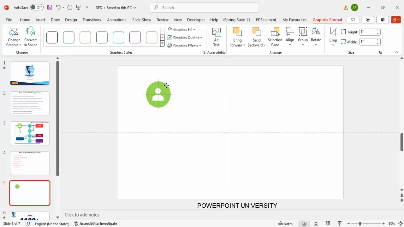
Task: Click the Search box
Action: [x=204, y=8]
